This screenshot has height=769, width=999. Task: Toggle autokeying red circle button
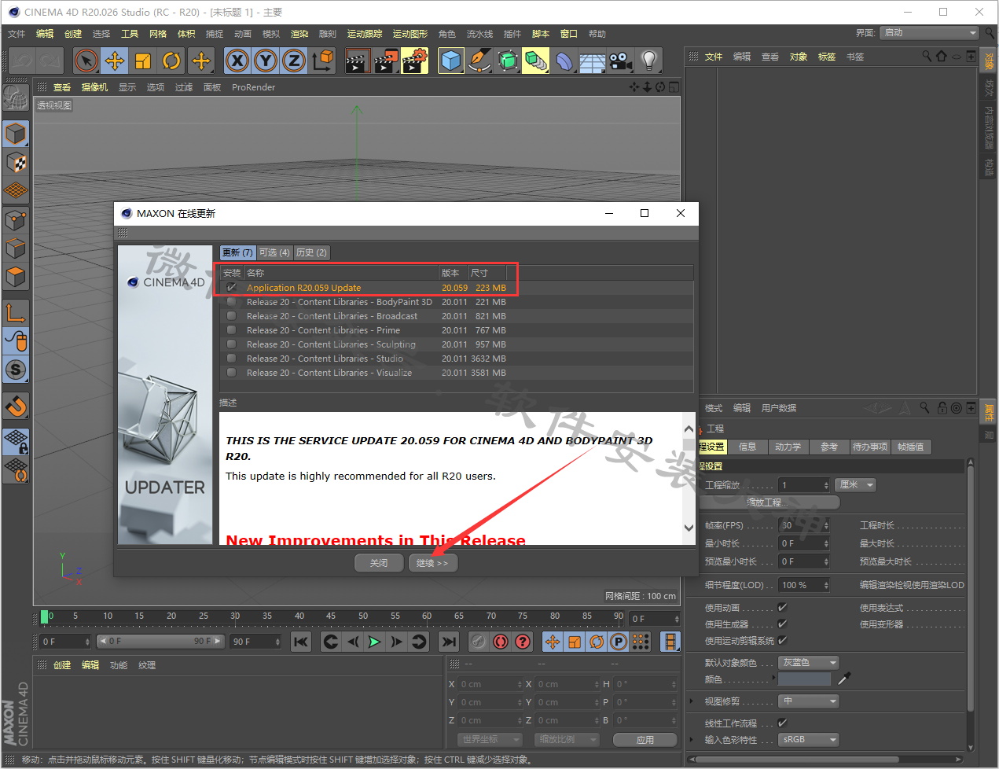tap(501, 642)
